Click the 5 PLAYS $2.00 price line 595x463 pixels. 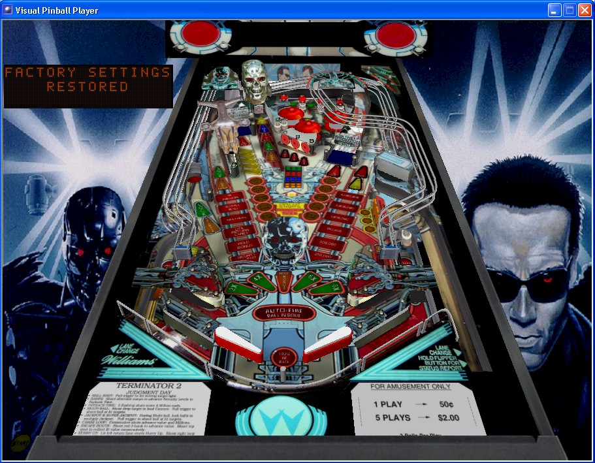coord(417,418)
